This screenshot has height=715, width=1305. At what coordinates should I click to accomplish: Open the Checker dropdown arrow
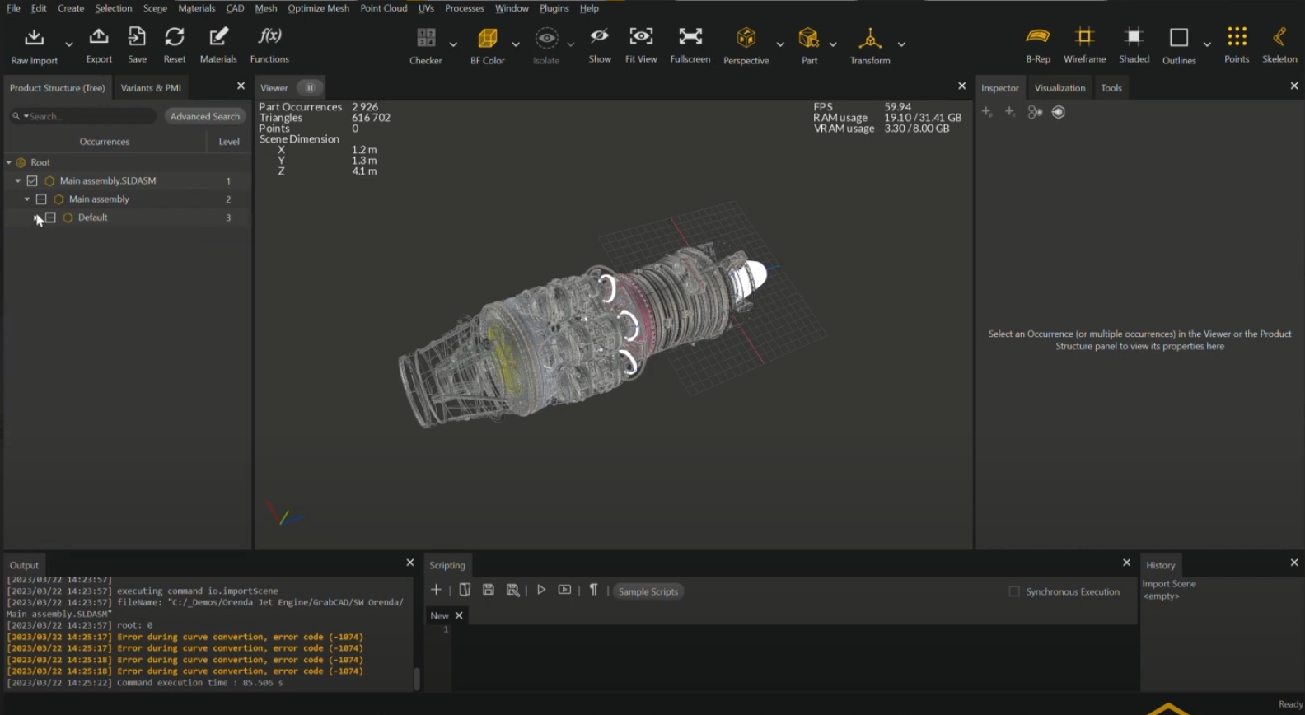click(x=453, y=44)
